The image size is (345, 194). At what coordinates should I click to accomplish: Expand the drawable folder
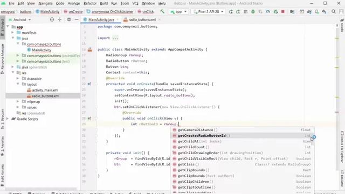point(18,78)
